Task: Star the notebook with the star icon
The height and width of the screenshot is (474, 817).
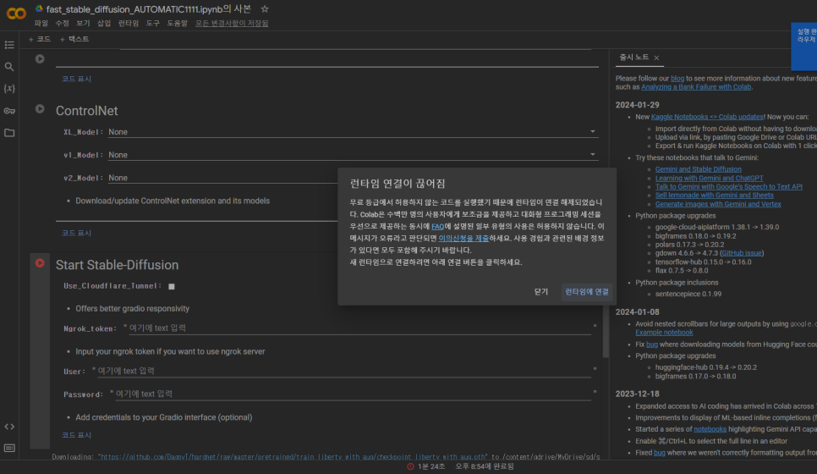Action: tap(265, 8)
